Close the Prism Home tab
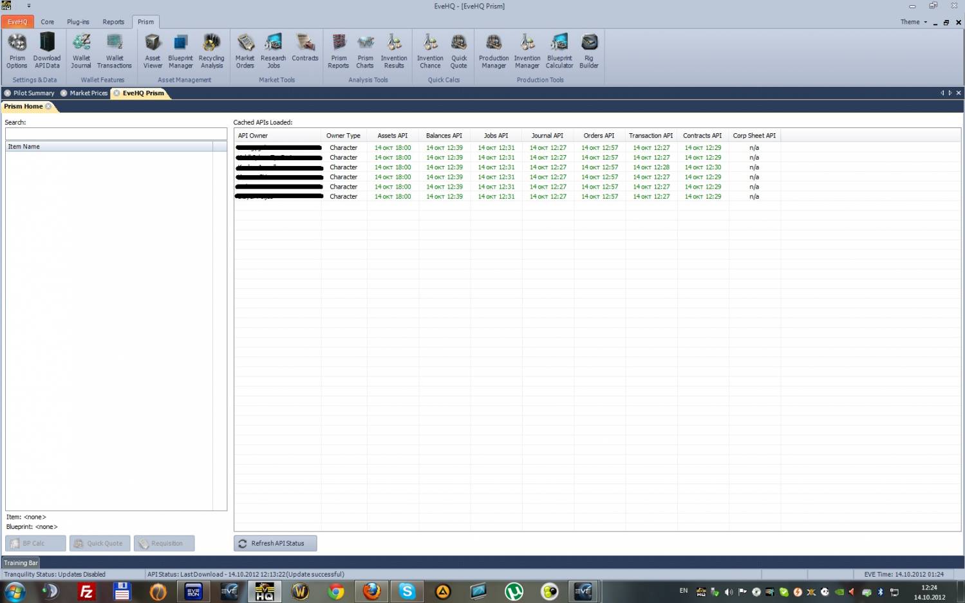The height and width of the screenshot is (603, 965). [48, 106]
